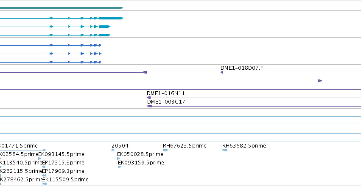
Task: Select the EP17909.3prime EST label
Action: click(63, 171)
